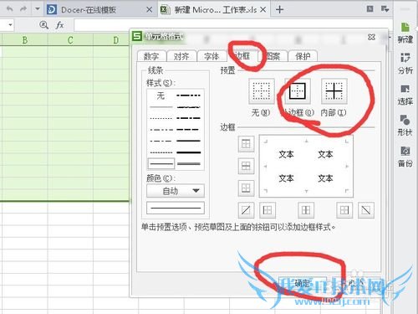Toggle the horizontal middle border button
This screenshot has height=314, width=418.
click(246, 166)
